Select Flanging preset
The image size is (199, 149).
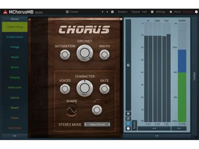pos(15,77)
